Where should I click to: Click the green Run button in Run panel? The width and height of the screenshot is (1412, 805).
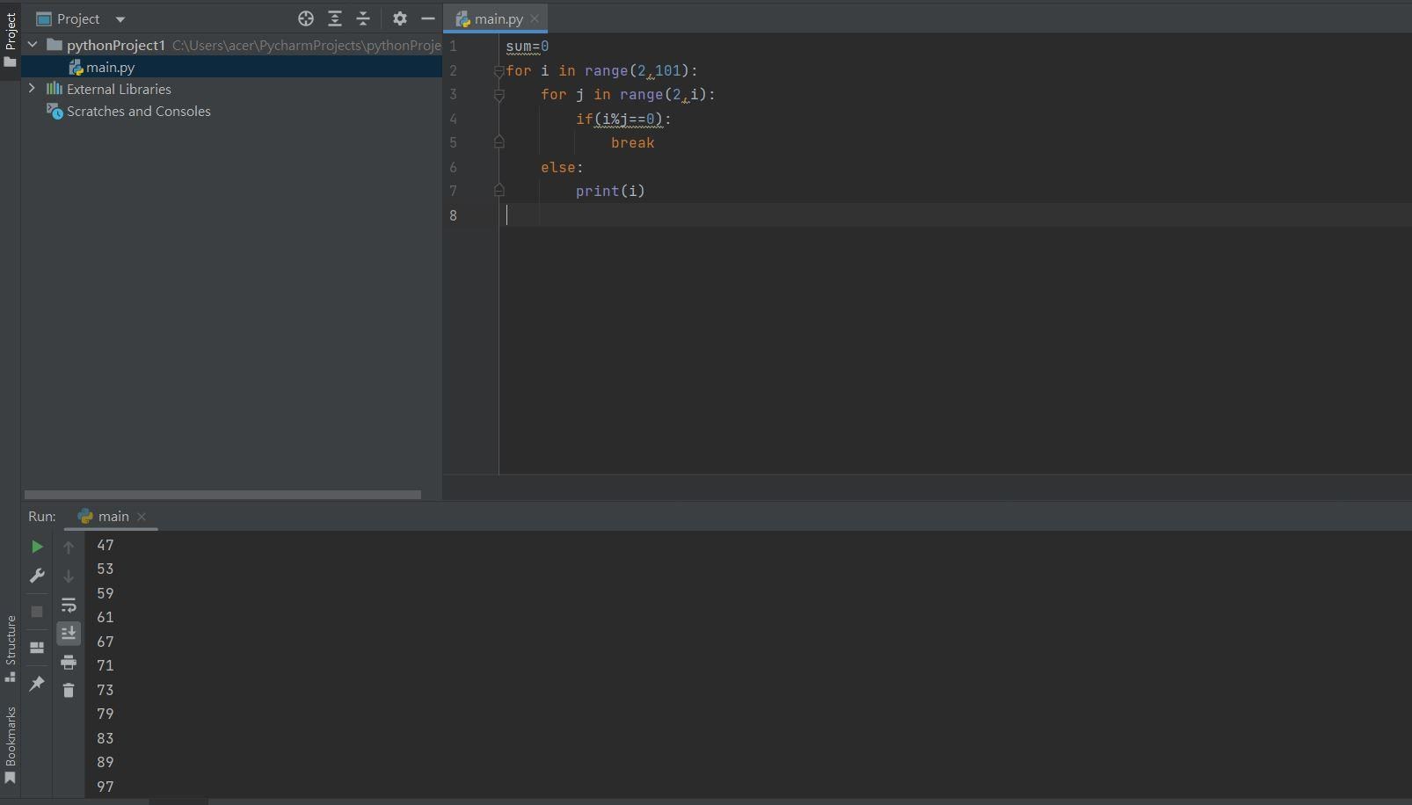click(x=37, y=547)
